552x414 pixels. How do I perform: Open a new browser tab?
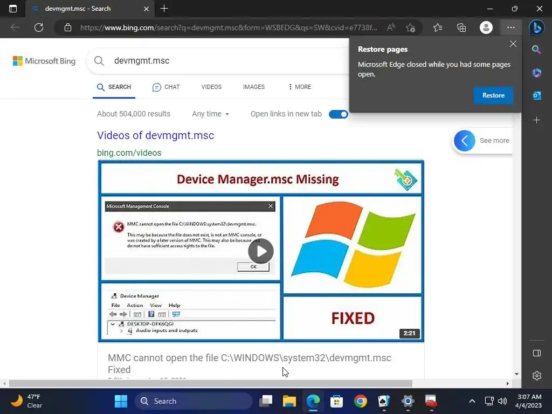164,9
